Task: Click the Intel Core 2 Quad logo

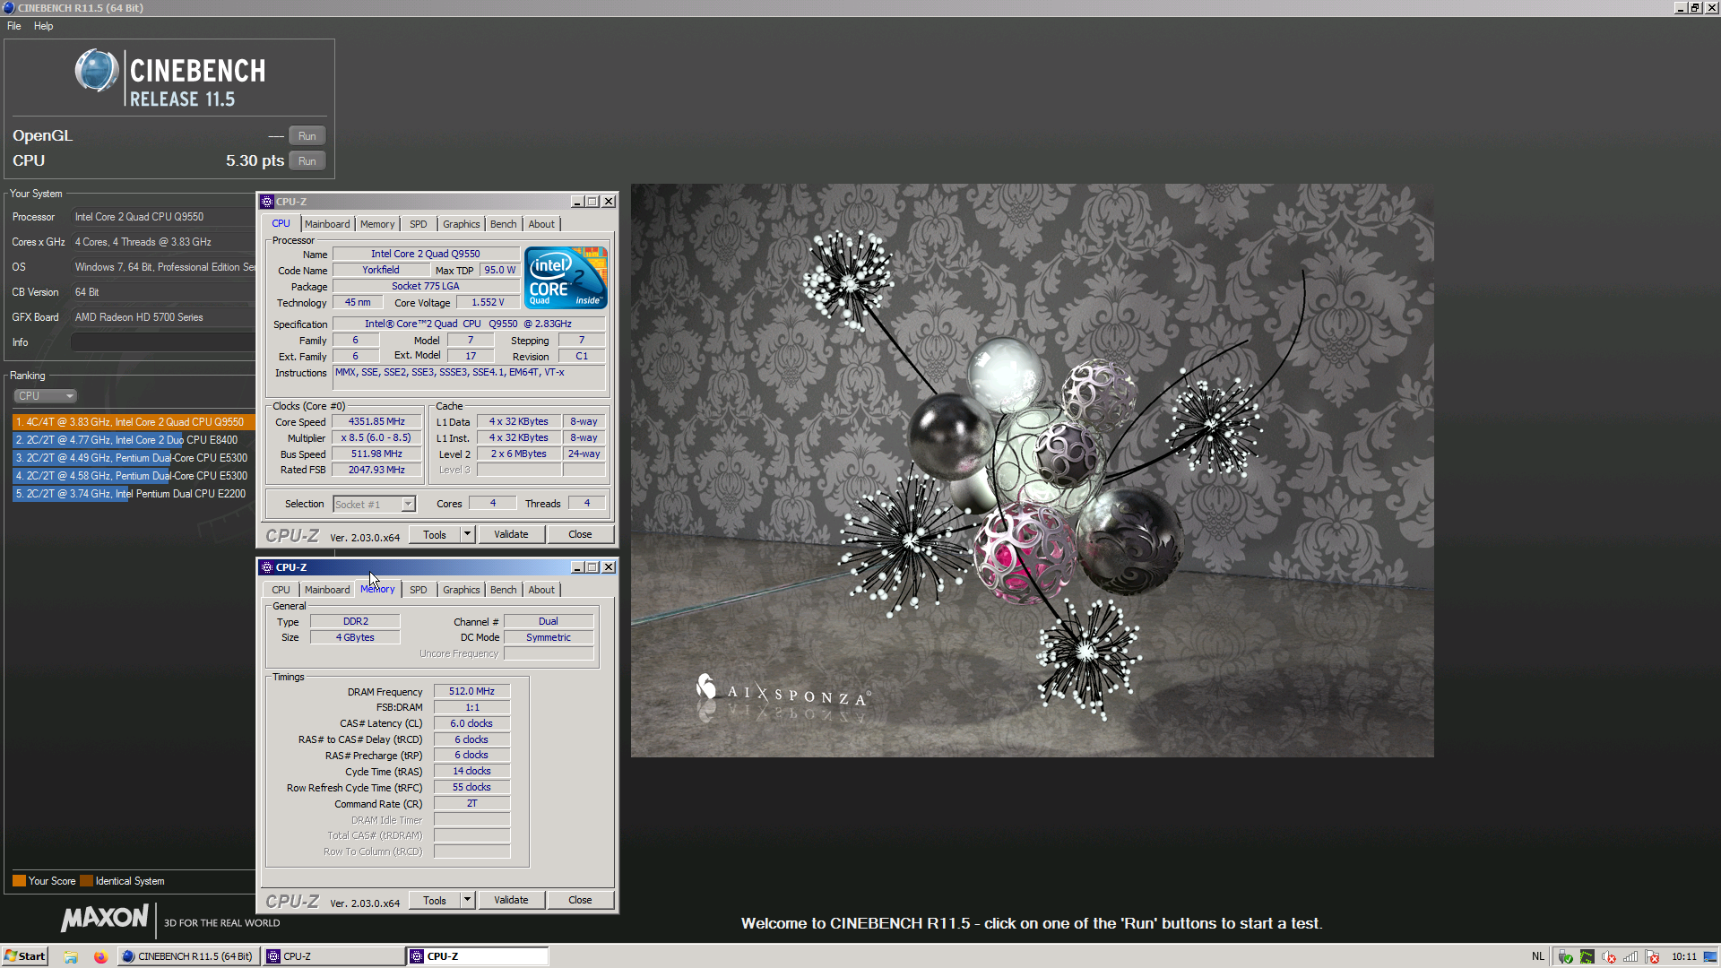Action: pyautogui.click(x=566, y=278)
